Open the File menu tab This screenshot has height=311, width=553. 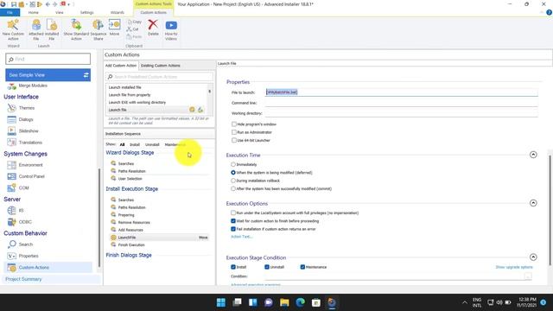tap(10, 12)
